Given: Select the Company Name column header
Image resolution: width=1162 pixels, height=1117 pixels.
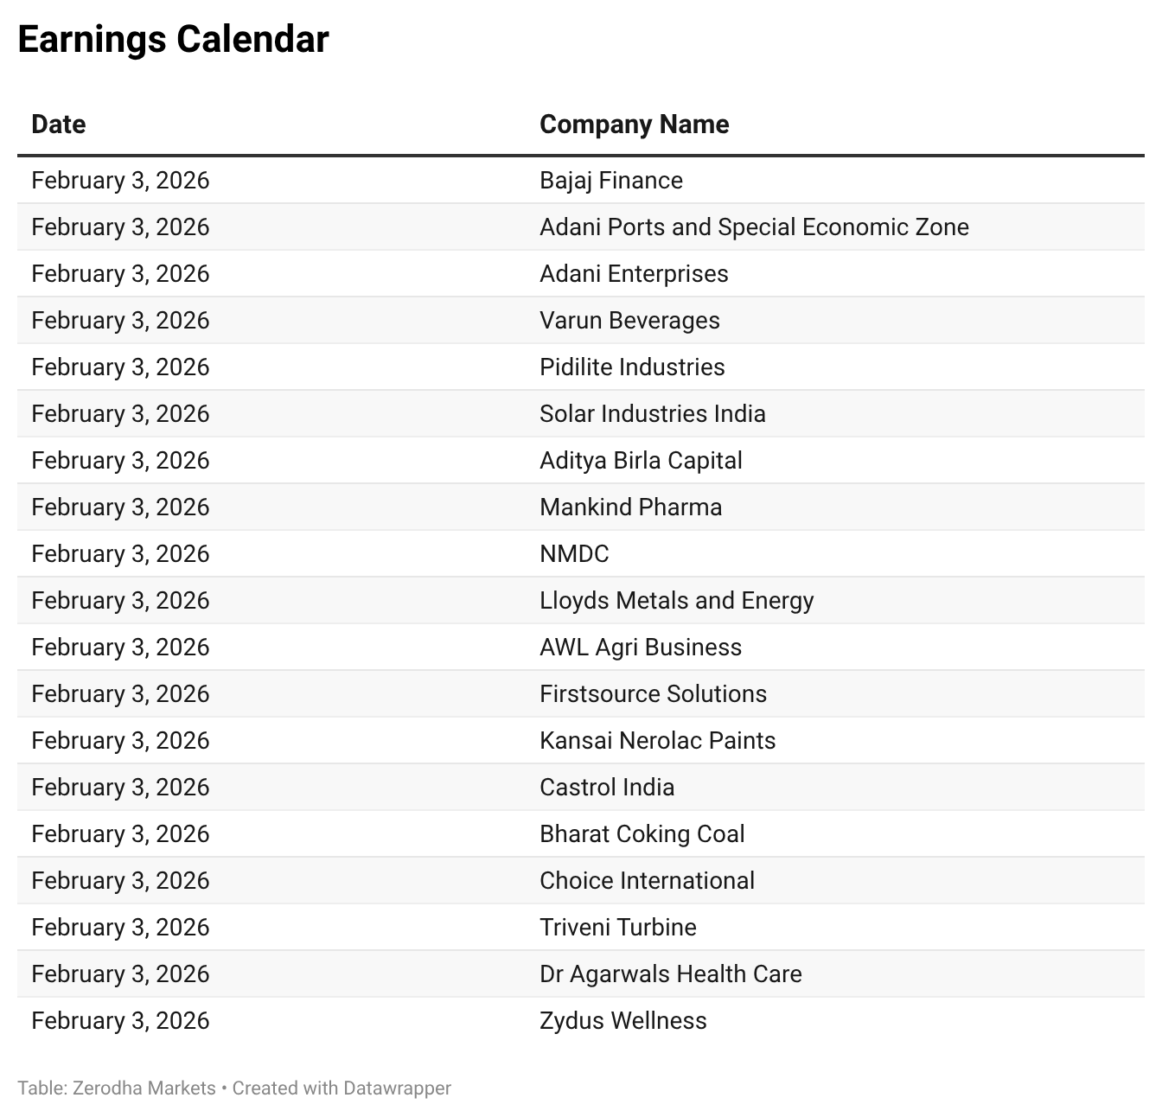Looking at the screenshot, I should point(634,124).
